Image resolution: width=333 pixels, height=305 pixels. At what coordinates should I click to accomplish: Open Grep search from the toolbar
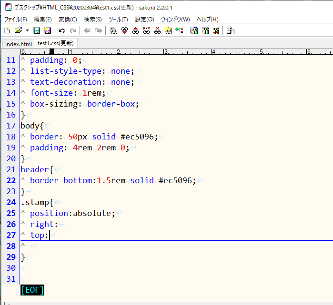click(168, 30)
